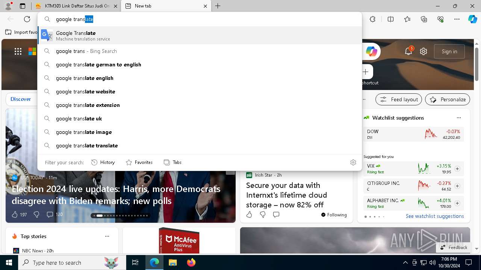The height and width of the screenshot is (270, 481).
Task: Choose 'google translate german to english' suggestion
Action: 200,64
